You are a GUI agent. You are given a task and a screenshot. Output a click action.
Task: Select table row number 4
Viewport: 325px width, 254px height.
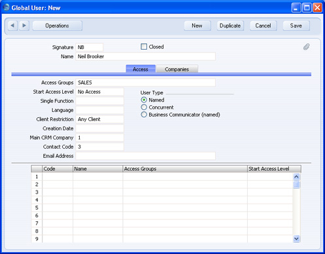tap(37, 200)
